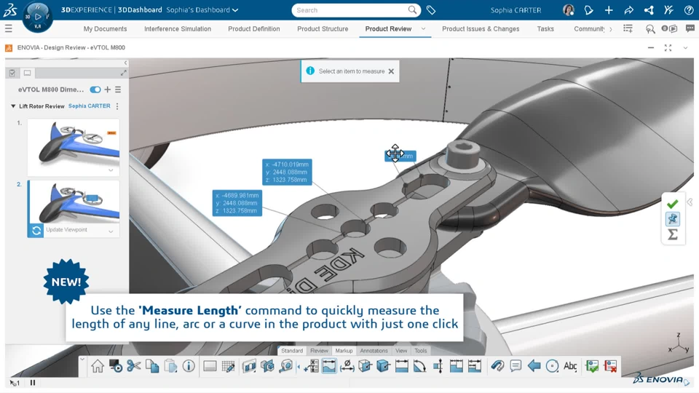Click the link chain icon in toolbar
Image resolution: width=699 pixels, height=393 pixels.
497,366
